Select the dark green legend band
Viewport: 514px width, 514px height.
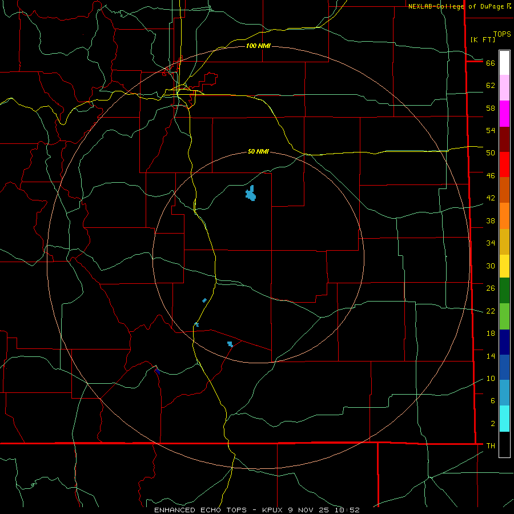coord(504,291)
